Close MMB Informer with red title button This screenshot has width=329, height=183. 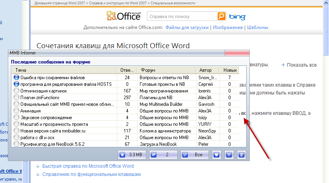click(237, 53)
